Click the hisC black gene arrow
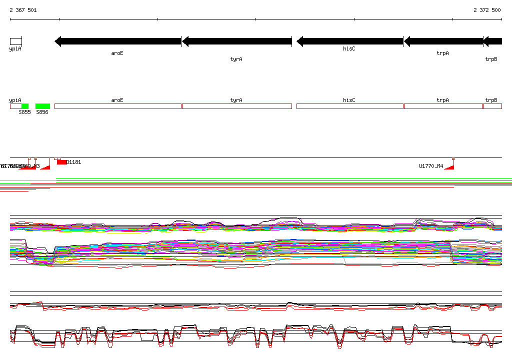The height and width of the screenshot is (357, 512). click(350, 41)
